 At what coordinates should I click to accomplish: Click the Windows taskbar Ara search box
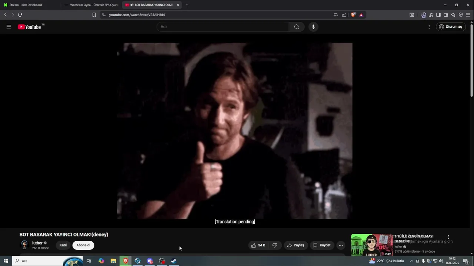47,261
